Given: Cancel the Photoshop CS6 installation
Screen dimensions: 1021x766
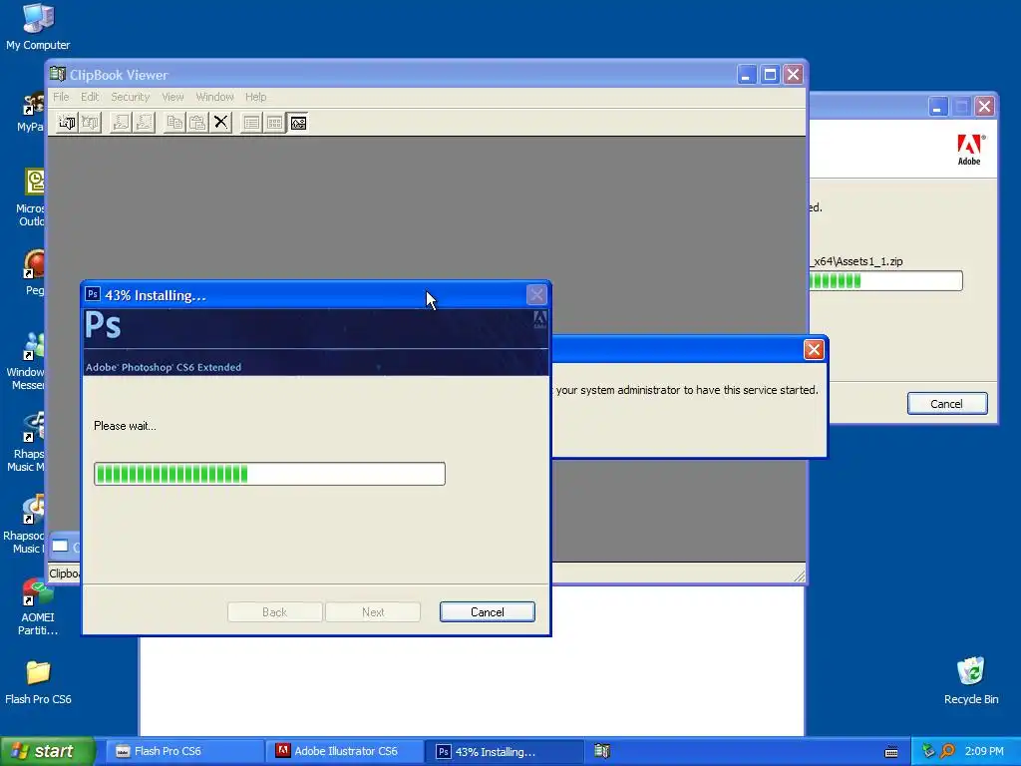Looking at the screenshot, I should coord(487,611).
